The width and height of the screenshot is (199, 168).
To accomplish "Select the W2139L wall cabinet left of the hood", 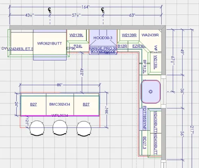I will pyautogui.click(x=76, y=35).
